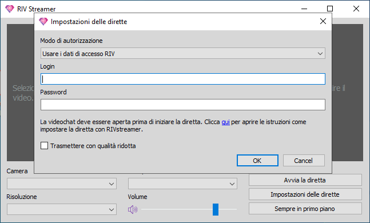The width and height of the screenshot is (370, 223).
Task: Click the 'Modo di autorizzazione' label
Action: (x=71, y=41)
